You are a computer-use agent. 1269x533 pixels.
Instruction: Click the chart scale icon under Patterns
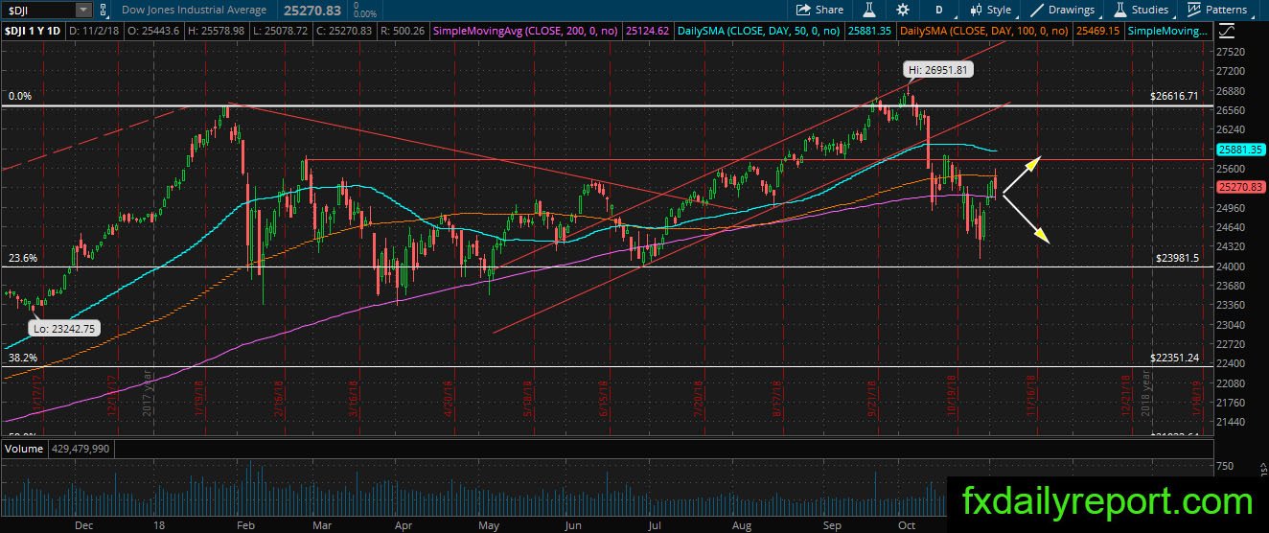click(1227, 31)
